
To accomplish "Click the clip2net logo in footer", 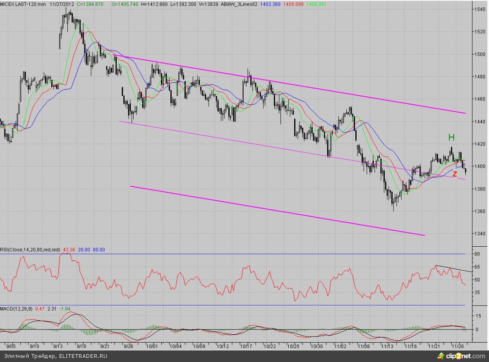I will point(465,356).
